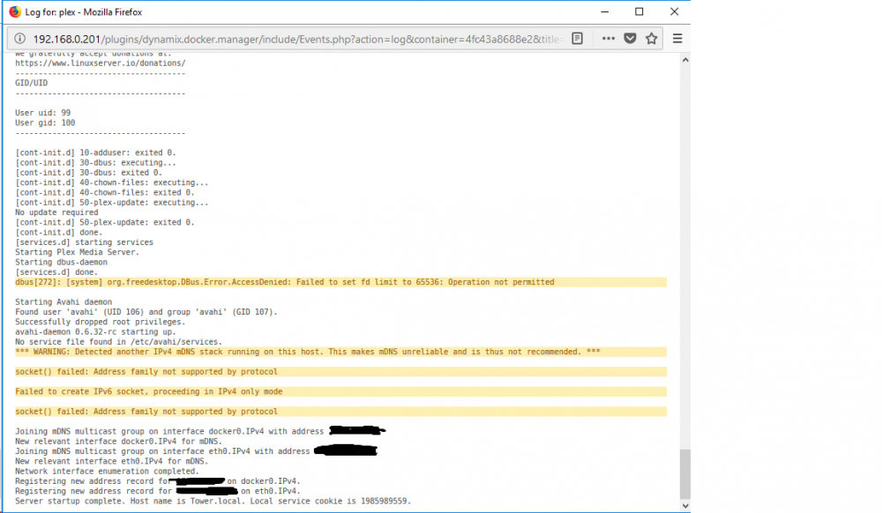The width and height of the screenshot is (882, 513).
Task: Click 'New relevant interface eth0.IPv4' line
Action: [112, 462]
